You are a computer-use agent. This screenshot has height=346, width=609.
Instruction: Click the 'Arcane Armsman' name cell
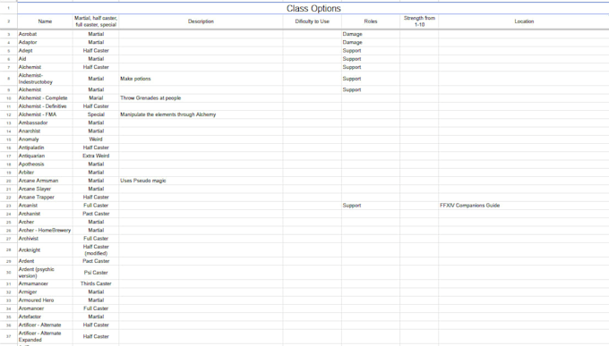tap(45, 181)
